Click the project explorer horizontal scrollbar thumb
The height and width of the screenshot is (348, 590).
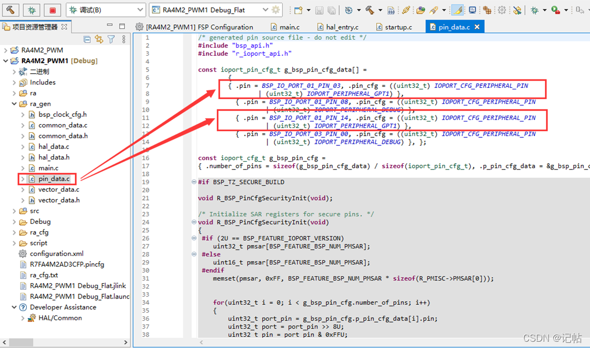pyautogui.click(x=21, y=342)
